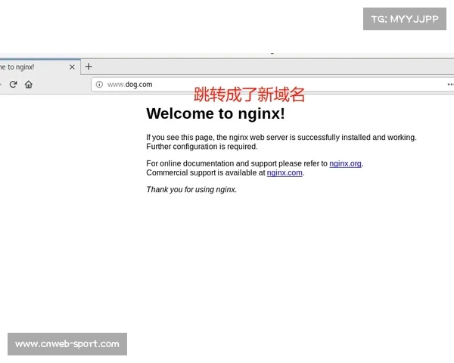The width and height of the screenshot is (454, 363).
Task: Click the www.dog.com address bar
Action: 227,85
